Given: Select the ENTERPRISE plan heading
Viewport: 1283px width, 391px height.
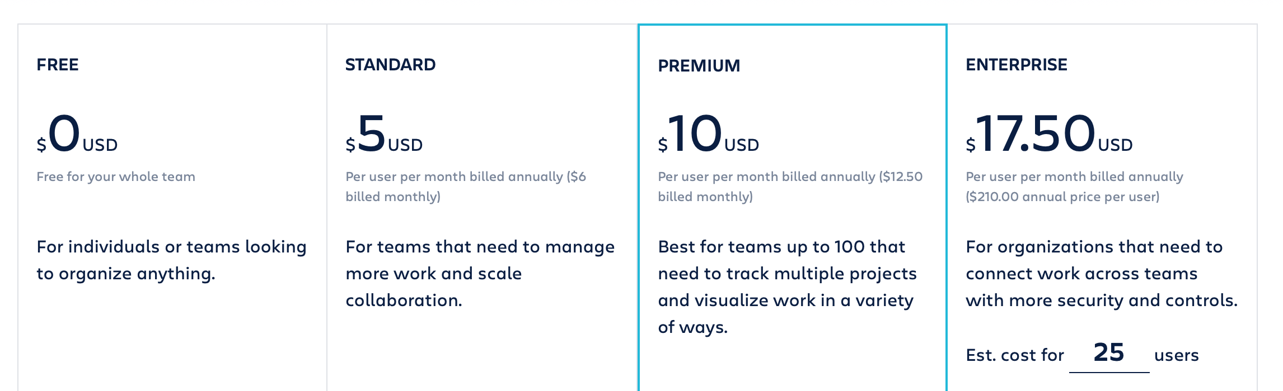Looking at the screenshot, I should click(x=1016, y=65).
